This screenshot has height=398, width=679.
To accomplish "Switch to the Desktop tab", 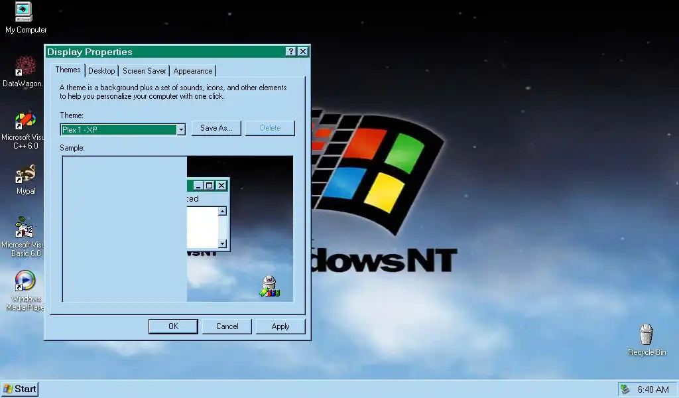I will point(101,71).
